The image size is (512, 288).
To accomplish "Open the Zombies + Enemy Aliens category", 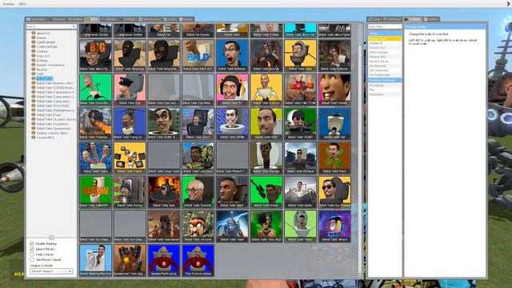I will coord(52,133).
